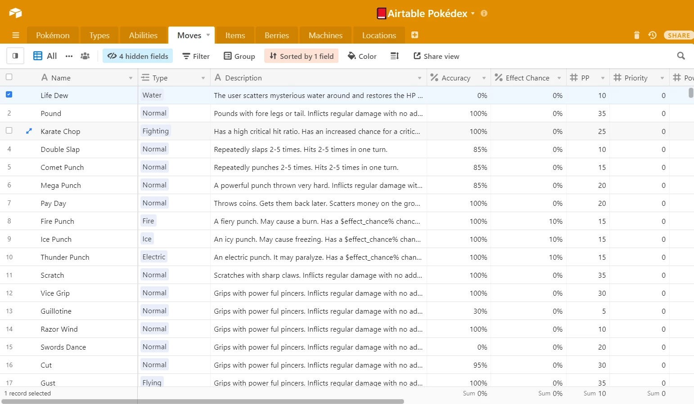
Task: Switch to the Berries table tab
Action: pos(277,35)
